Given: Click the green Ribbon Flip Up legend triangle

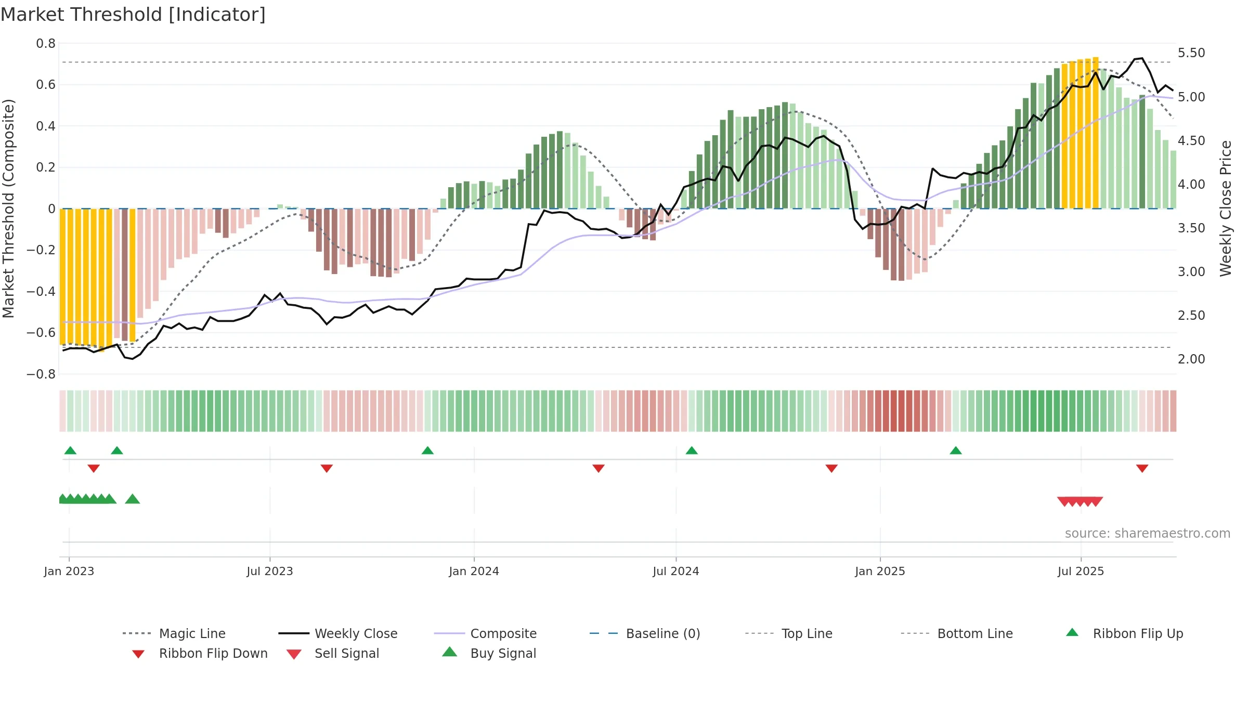Looking at the screenshot, I should pos(1072,632).
